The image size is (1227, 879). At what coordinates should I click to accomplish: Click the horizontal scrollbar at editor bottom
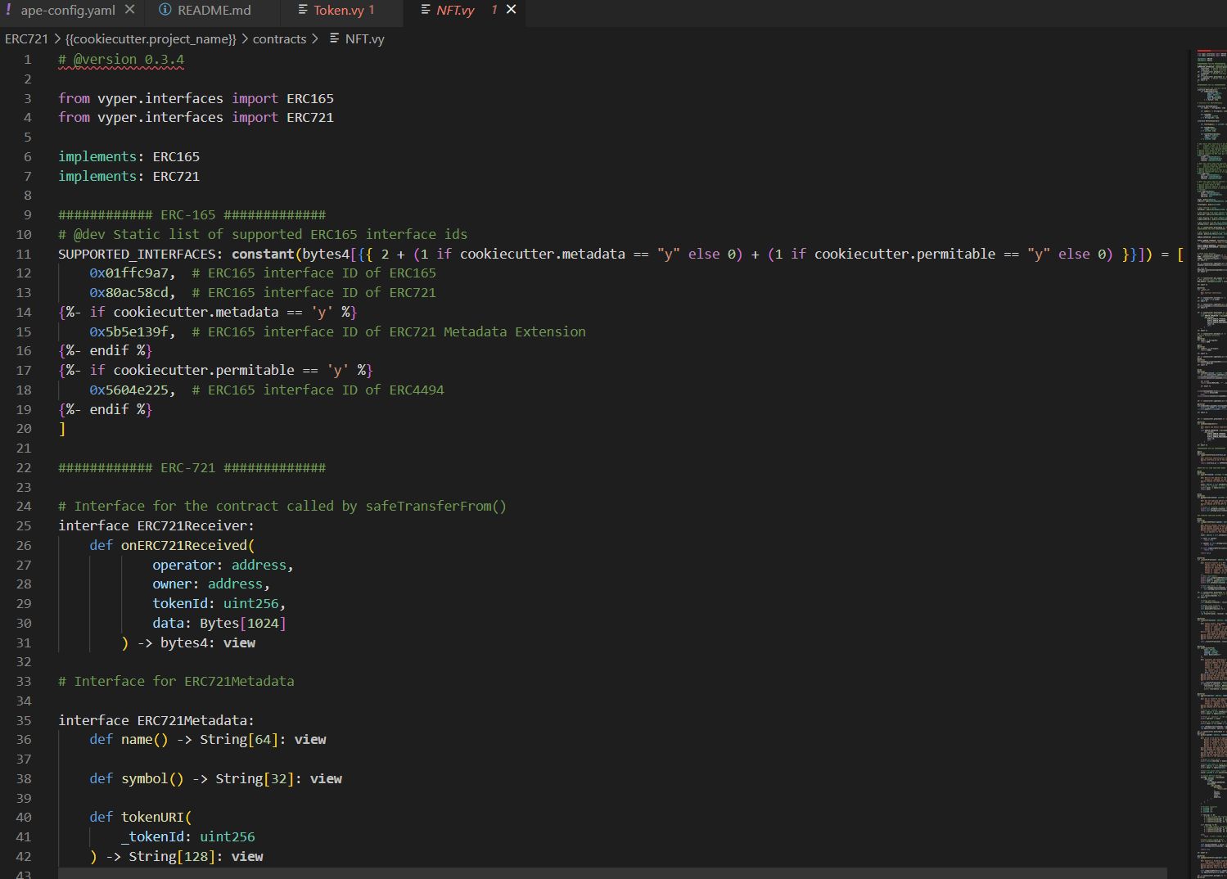(x=612, y=873)
